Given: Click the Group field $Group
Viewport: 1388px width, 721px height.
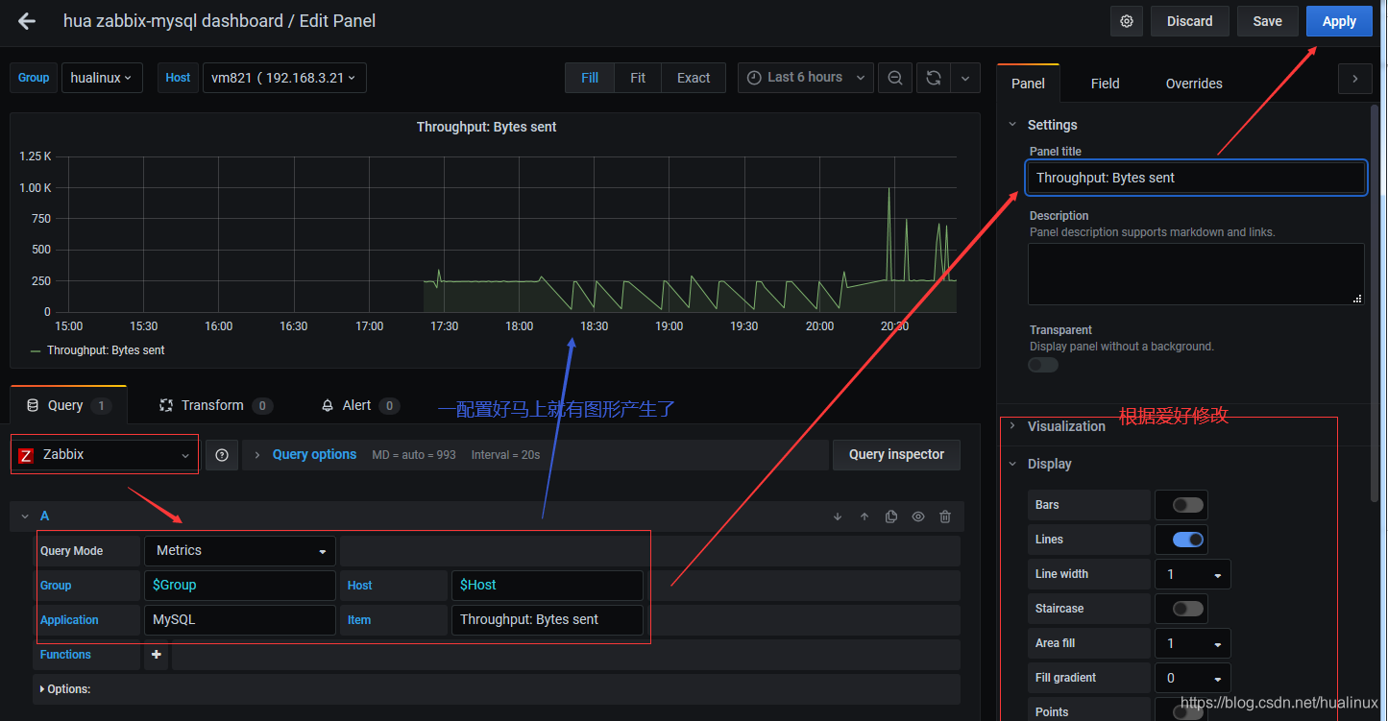Looking at the screenshot, I should [240, 586].
